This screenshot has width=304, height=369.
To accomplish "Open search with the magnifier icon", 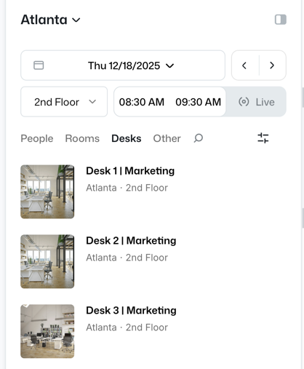I will (199, 138).
